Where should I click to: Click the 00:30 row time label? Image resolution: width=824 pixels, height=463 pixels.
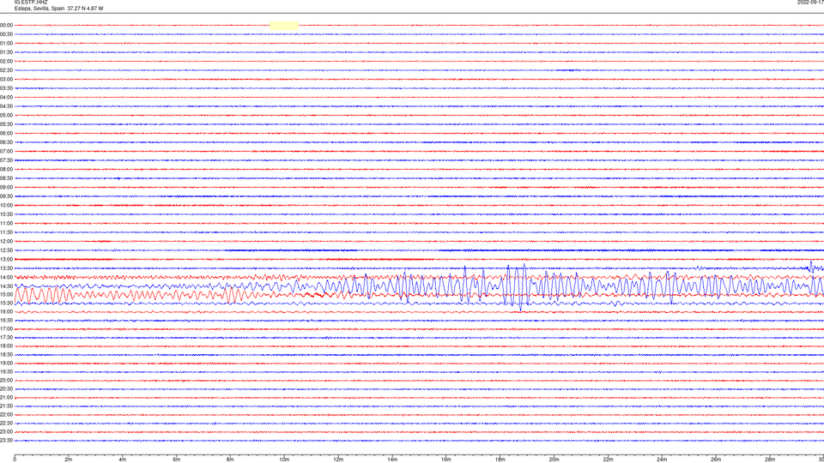[6, 34]
